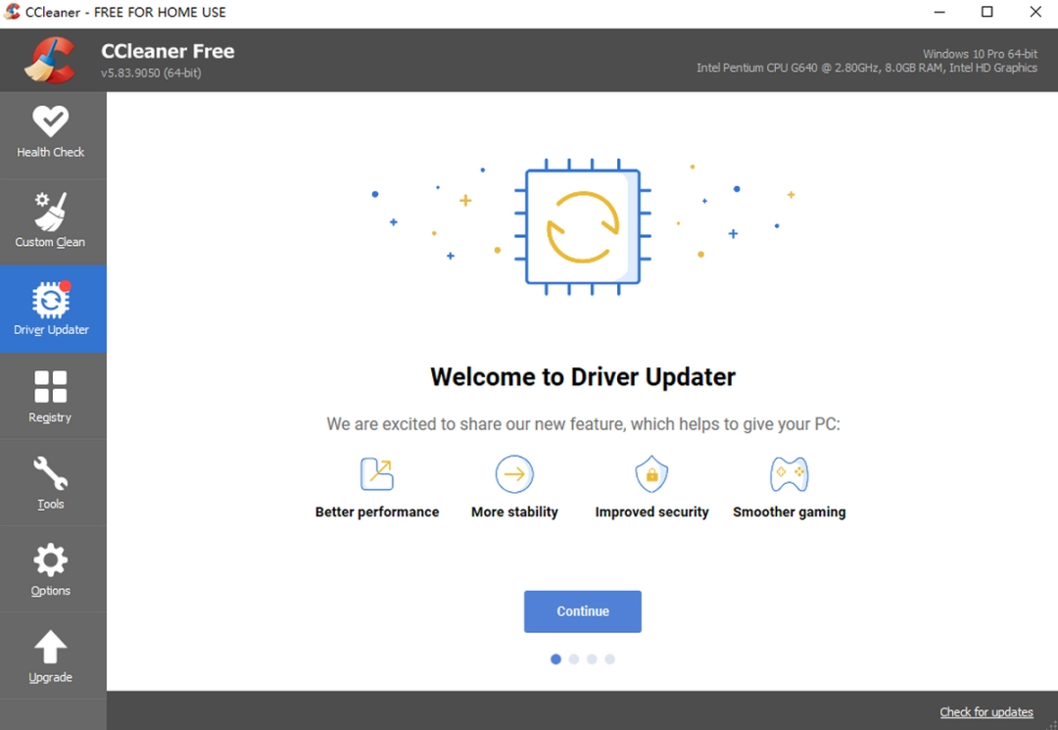The image size is (1058, 730).
Task: Open the Registry cleaner
Action: pos(52,396)
